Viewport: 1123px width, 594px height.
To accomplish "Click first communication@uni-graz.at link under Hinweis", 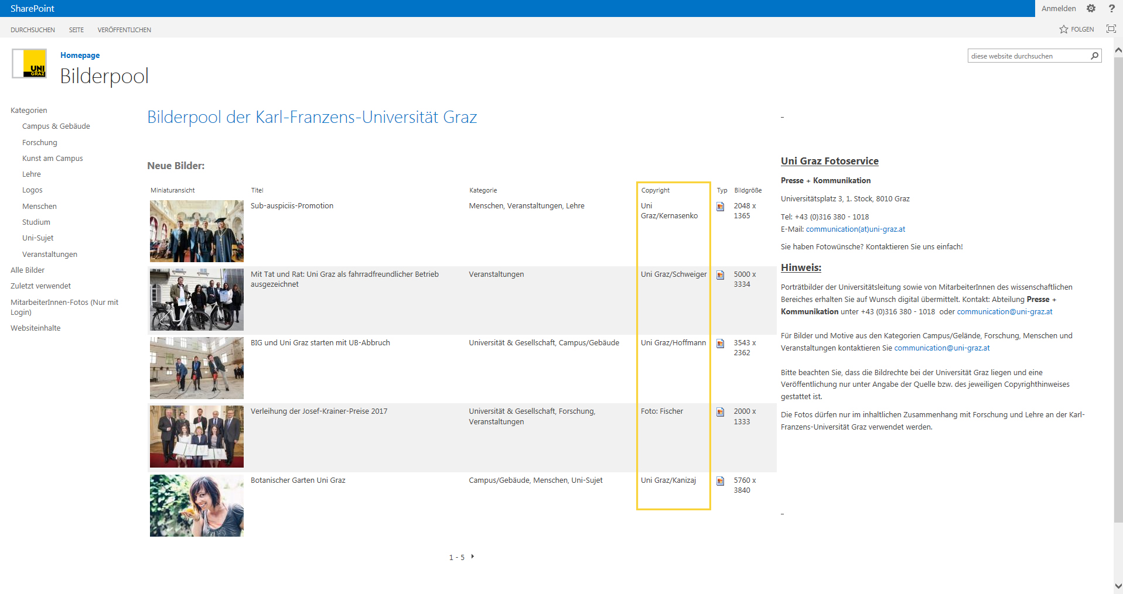I will pos(1004,312).
